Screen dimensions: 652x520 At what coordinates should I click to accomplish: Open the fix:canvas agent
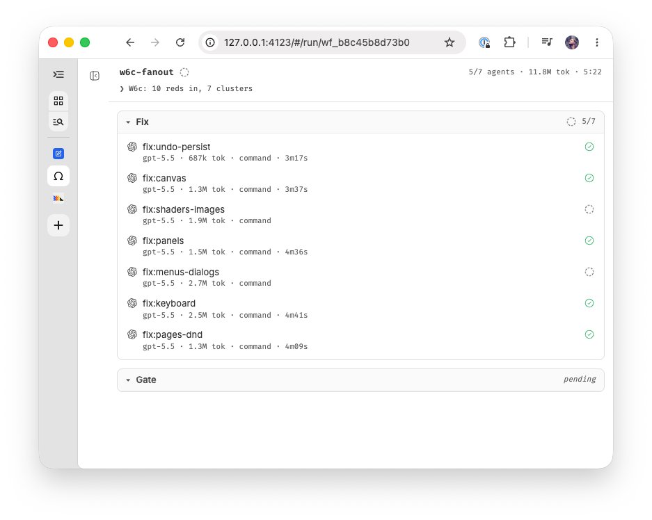tap(360, 183)
